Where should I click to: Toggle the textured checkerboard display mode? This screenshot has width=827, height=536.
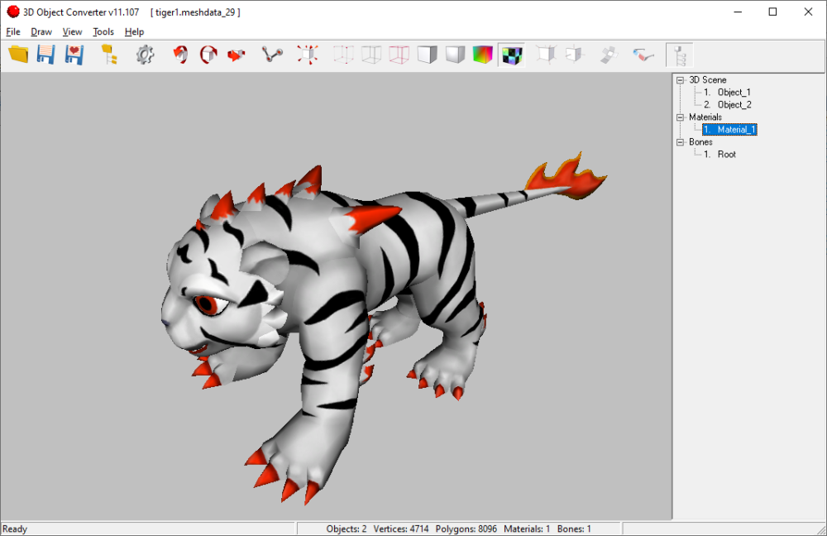click(510, 54)
